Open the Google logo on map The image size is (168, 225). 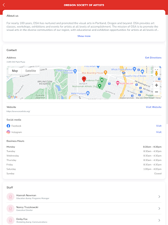click(13, 97)
